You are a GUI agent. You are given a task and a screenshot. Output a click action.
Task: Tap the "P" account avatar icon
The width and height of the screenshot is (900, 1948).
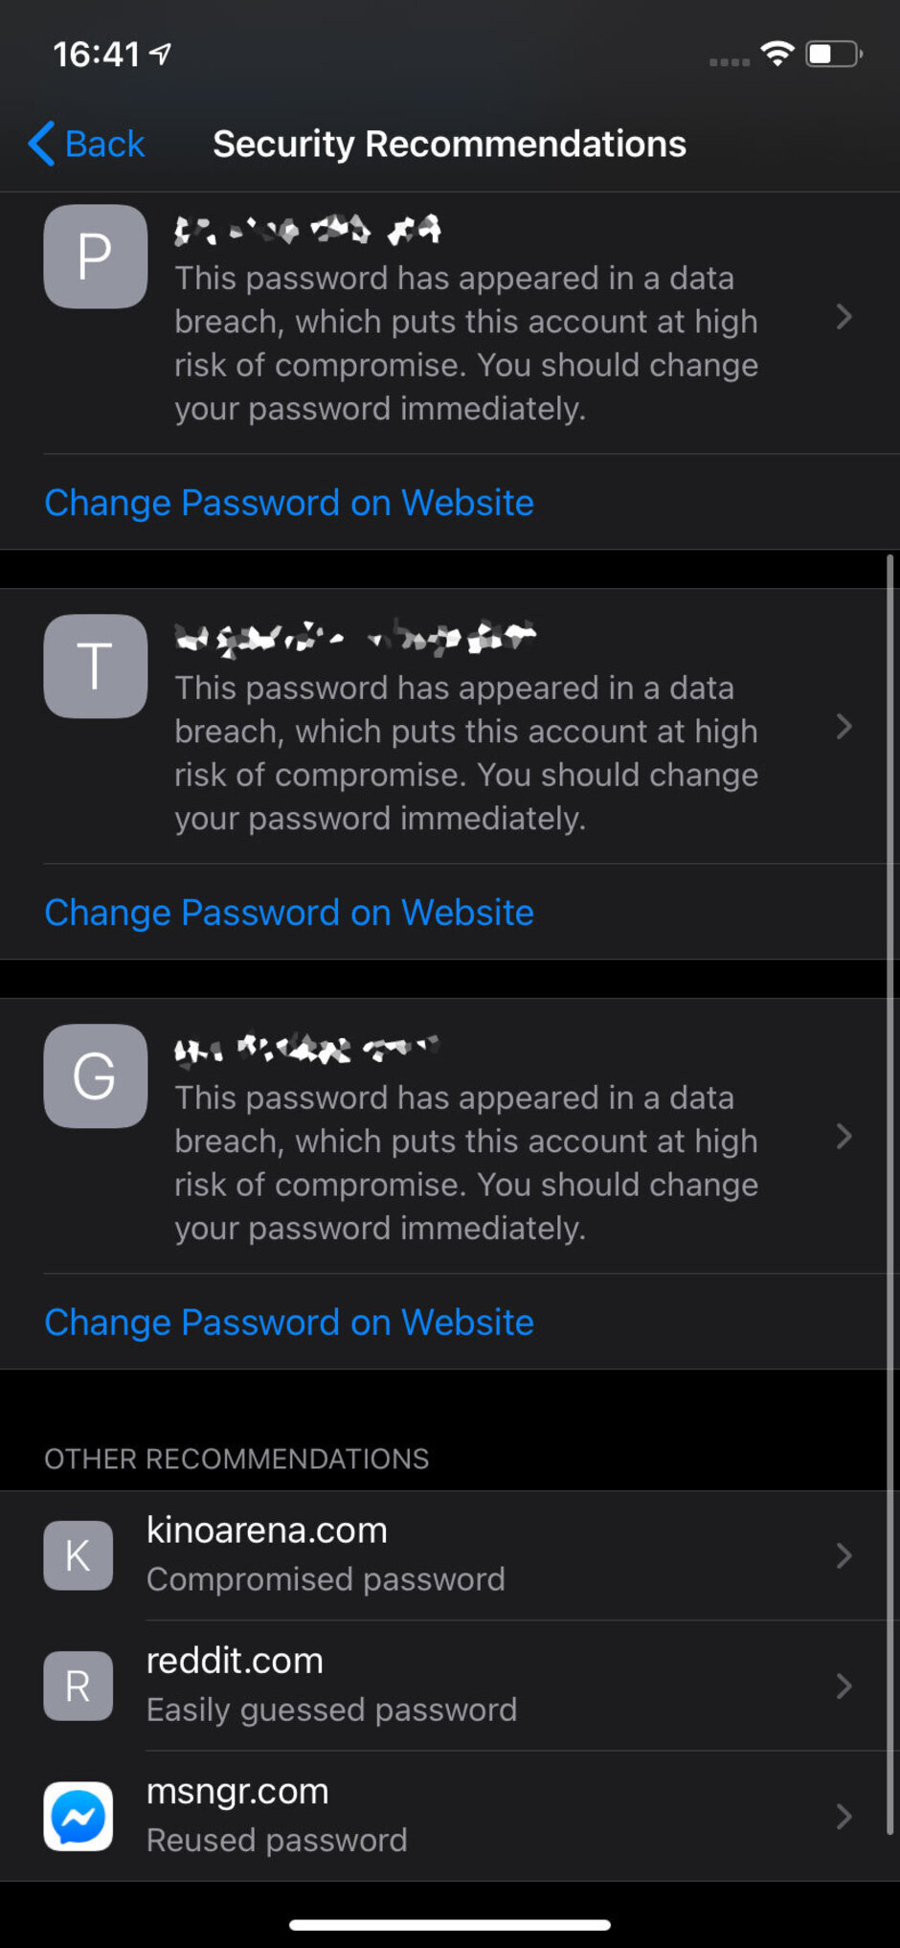96,257
